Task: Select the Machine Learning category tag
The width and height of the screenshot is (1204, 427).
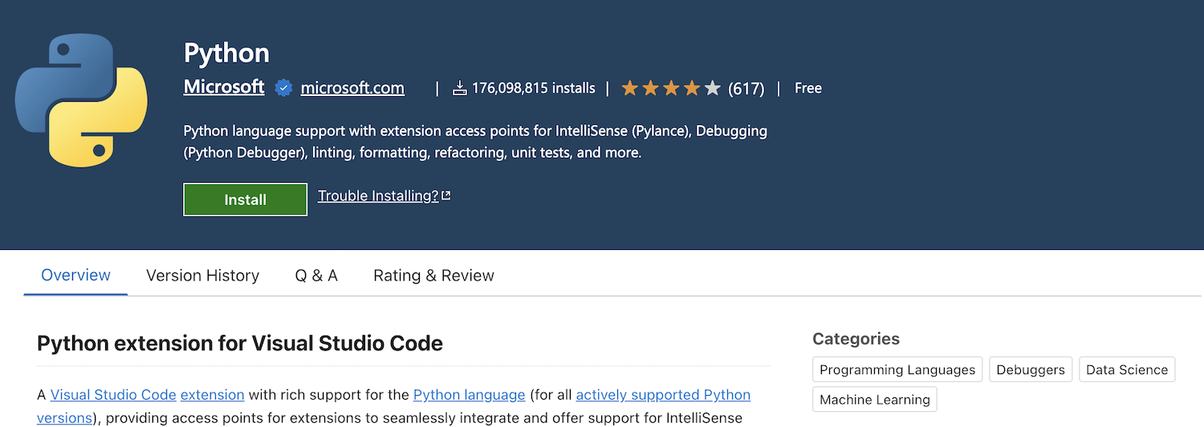Action: (875, 400)
